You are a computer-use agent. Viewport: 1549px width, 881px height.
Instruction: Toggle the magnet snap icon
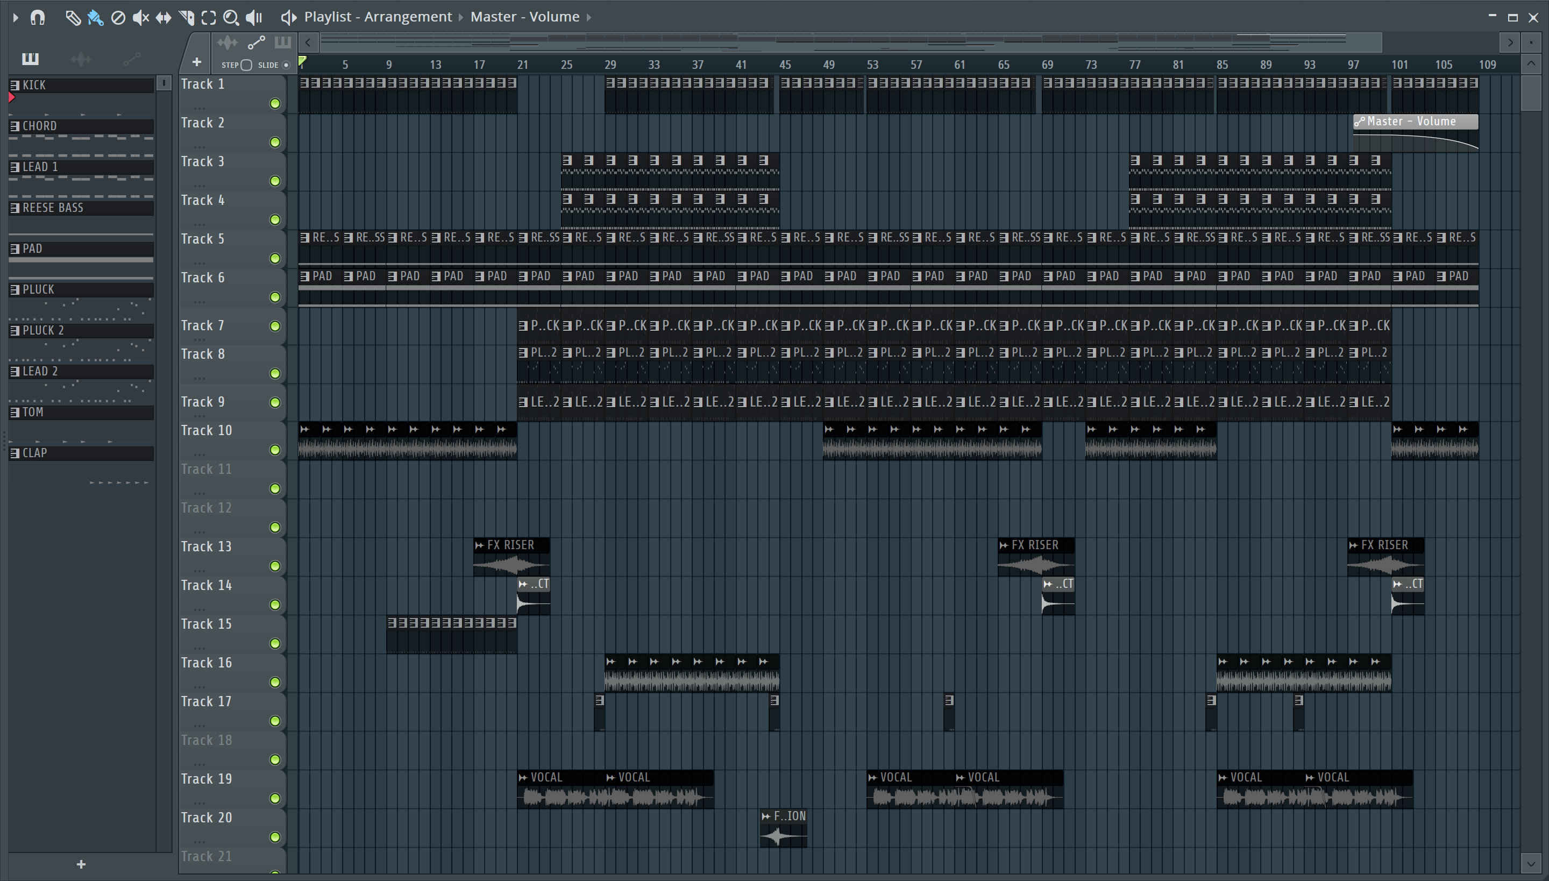38,18
